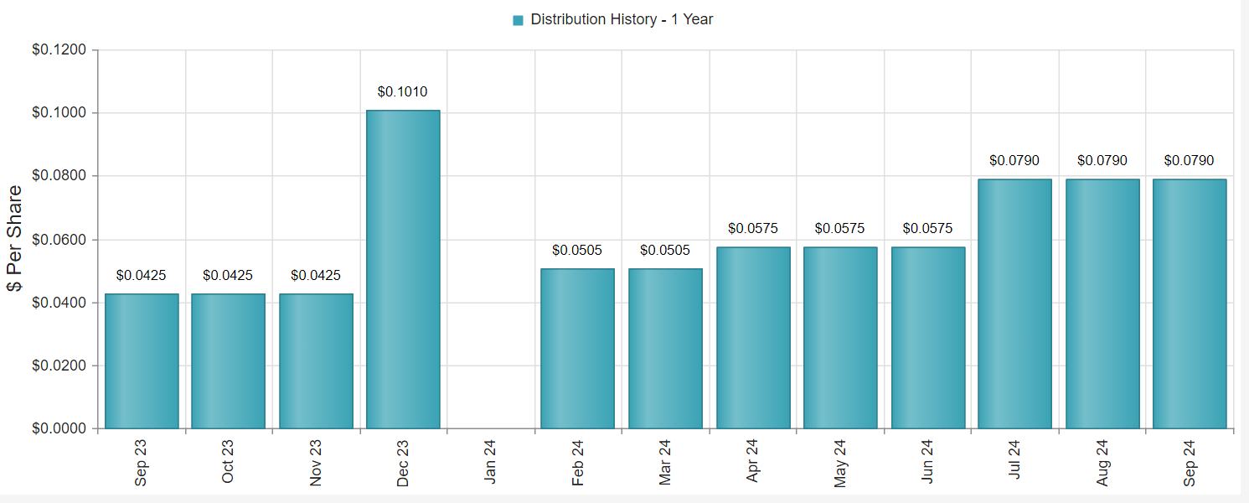This screenshot has width=1249, height=503.
Task: Select the Dec 23 distribution bar
Action: pos(403,269)
